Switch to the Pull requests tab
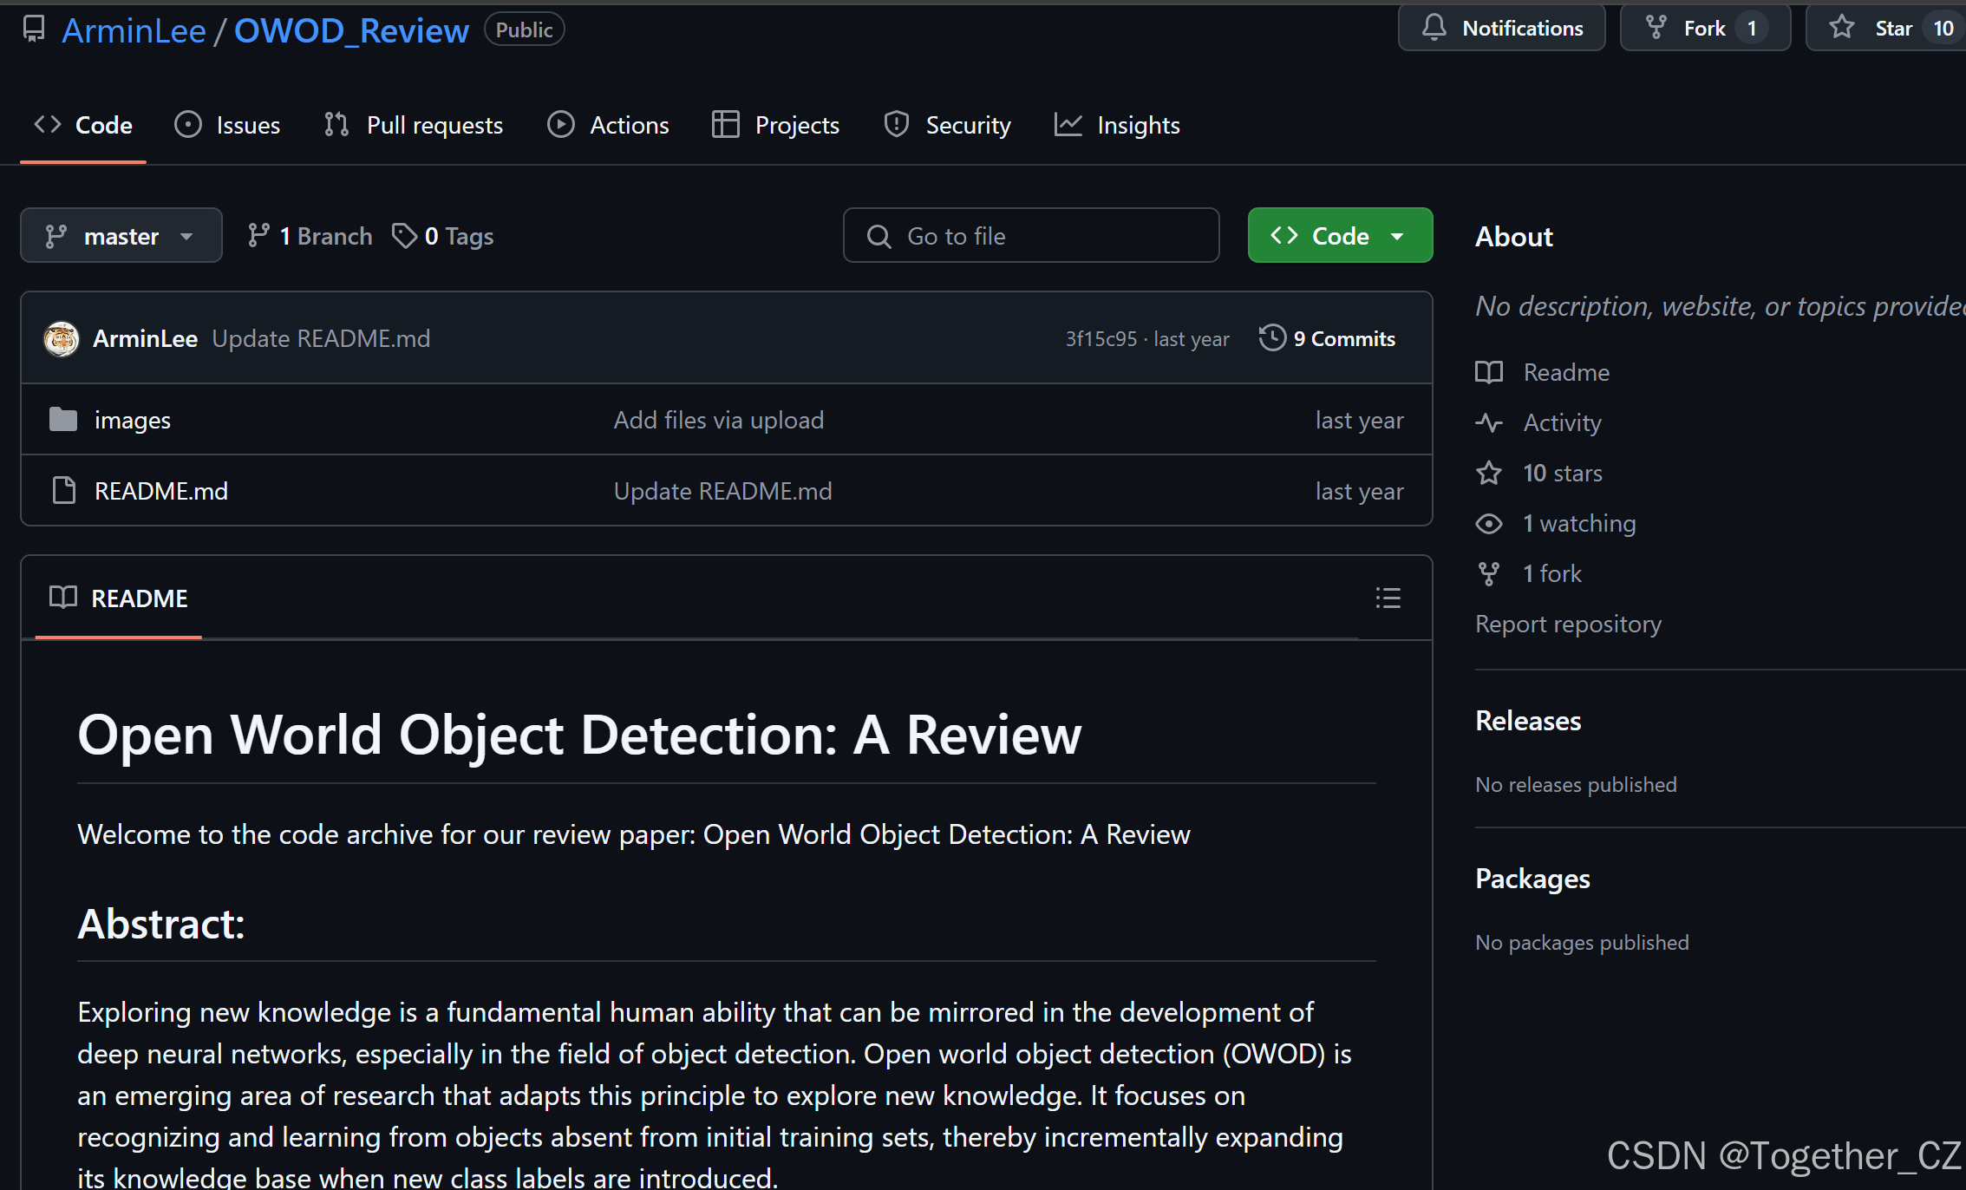Viewport: 1966px width, 1190px height. click(x=414, y=125)
